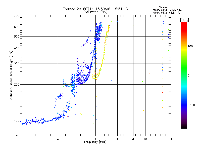
Task: Click the "Frequency [MHz]" axis label
Action: tap(95, 142)
